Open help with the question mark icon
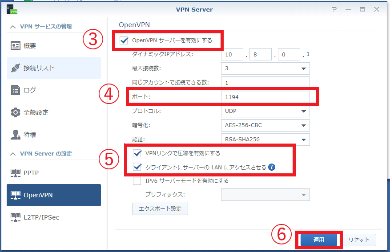 [x=334, y=9]
